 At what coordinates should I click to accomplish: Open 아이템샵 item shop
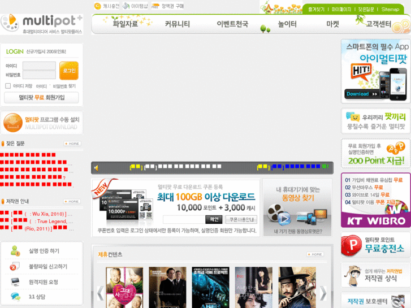coord(135,6)
